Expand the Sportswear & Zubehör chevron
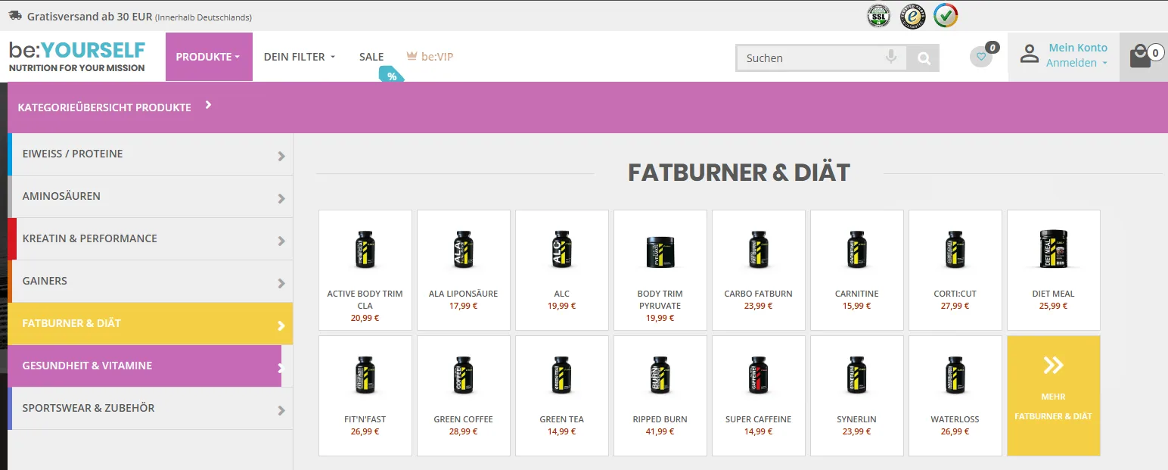1168x470 pixels. coord(281,410)
